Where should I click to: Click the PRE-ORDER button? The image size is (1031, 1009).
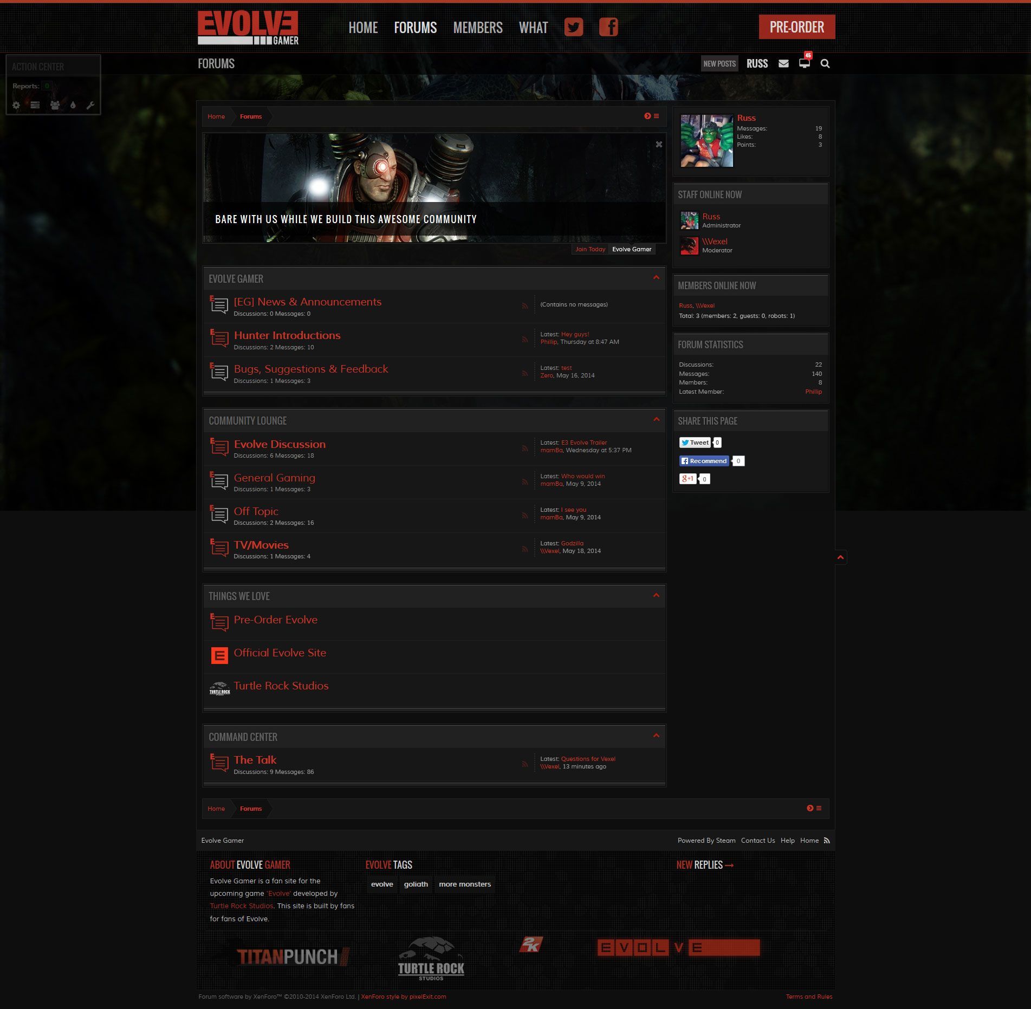[x=797, y=27]
